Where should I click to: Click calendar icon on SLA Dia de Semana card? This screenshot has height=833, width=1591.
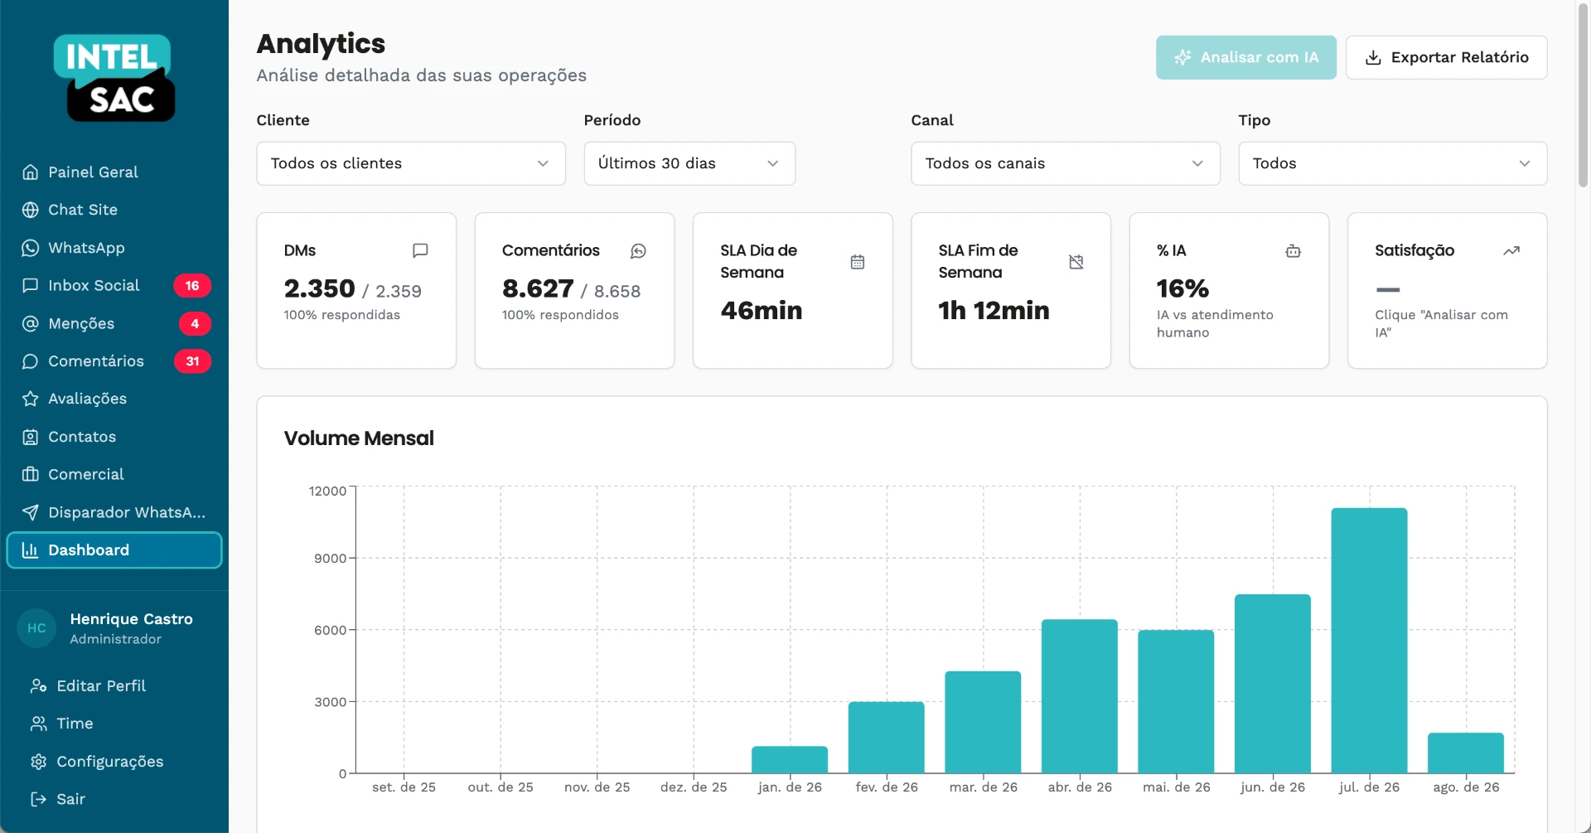click(x=858, y=262)
